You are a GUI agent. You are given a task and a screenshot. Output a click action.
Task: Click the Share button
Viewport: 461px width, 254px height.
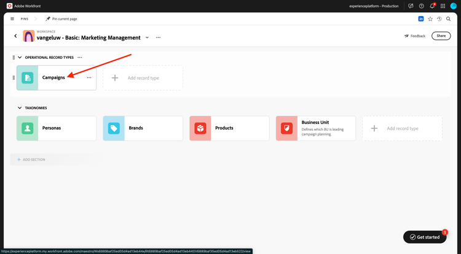(441, 36)
